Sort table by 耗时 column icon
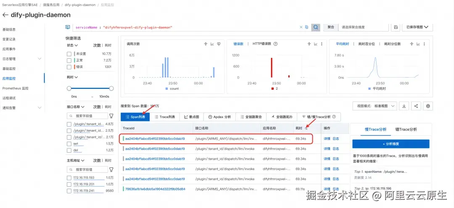The width and height of the screenshot is (454, 208). [x=306, y=128]
